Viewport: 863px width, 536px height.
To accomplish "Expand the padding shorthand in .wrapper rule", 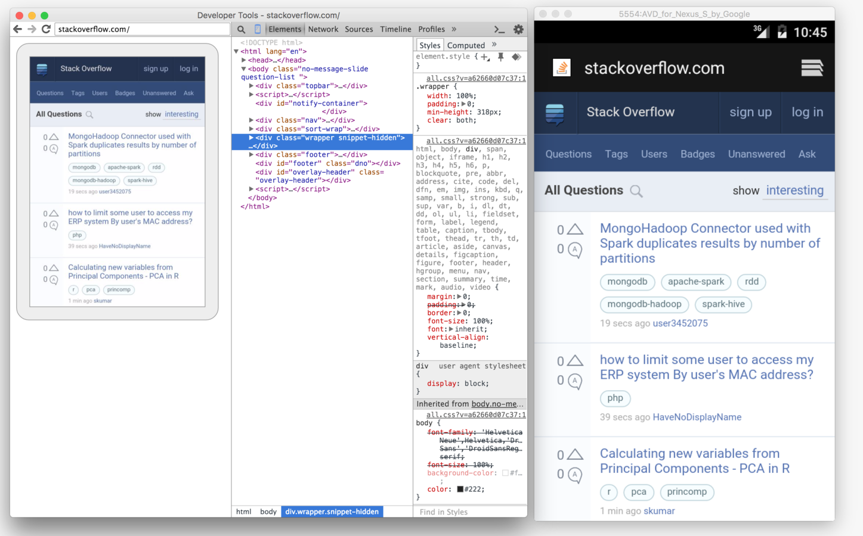I will 463,104.
